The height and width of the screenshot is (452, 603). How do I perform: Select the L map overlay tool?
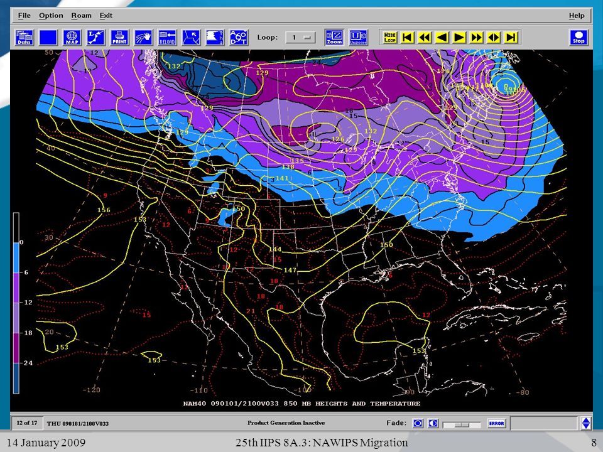(95, 38)
